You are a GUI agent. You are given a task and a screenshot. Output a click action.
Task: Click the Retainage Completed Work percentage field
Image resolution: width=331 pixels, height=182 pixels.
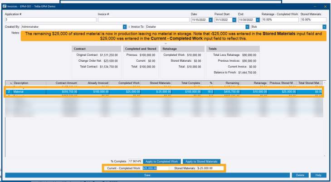pyautogui.click(x=280, y=20)
